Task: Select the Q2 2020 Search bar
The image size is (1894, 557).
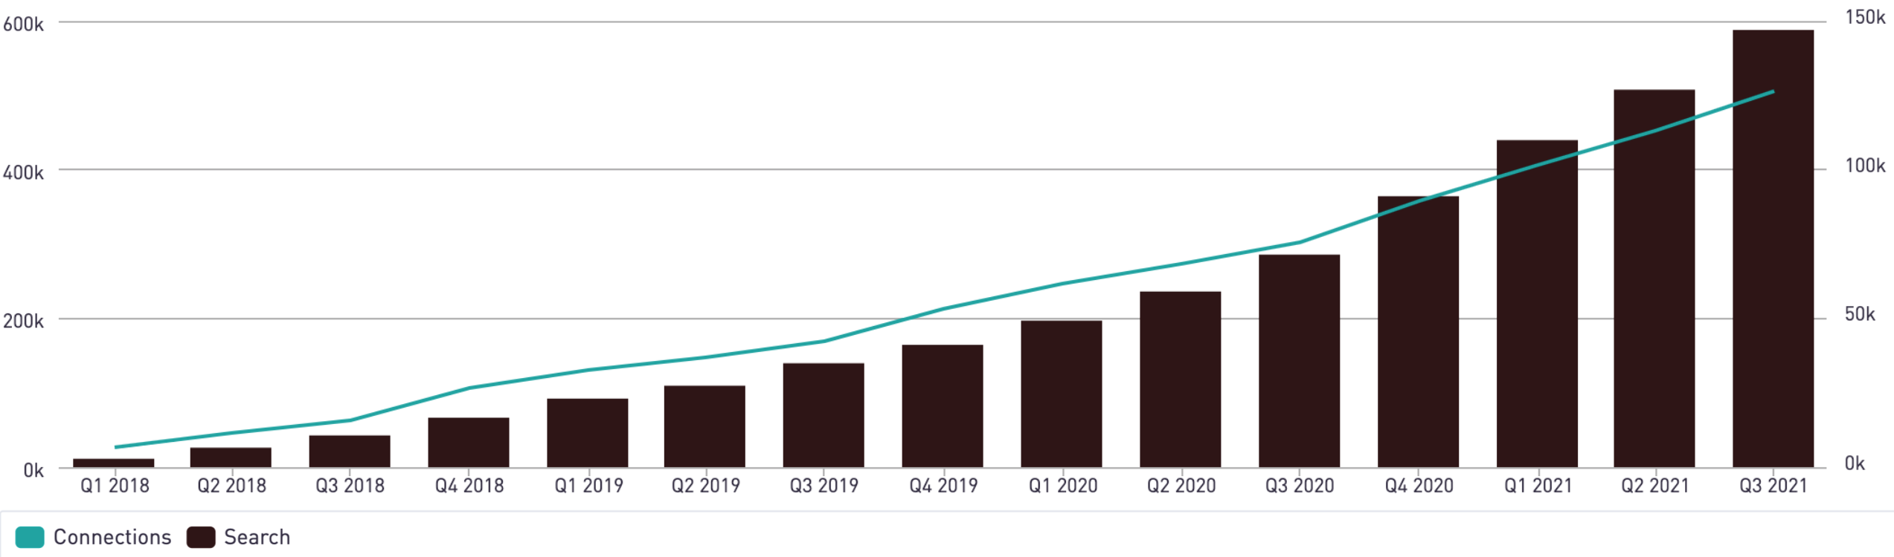Action: (1181, 380)
